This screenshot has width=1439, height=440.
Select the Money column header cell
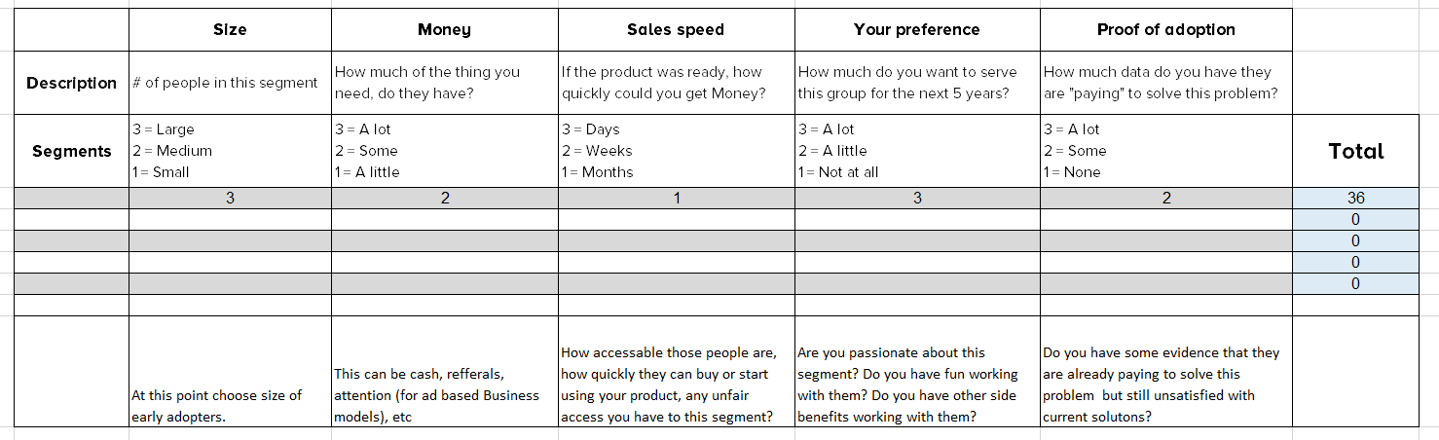coord(444,29)
